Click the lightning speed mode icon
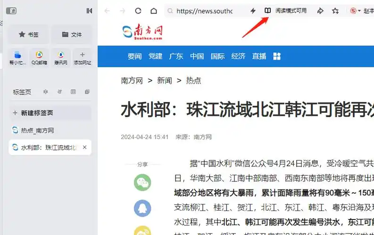The height and width of the screenshot is (235, 374). (253, 11)
